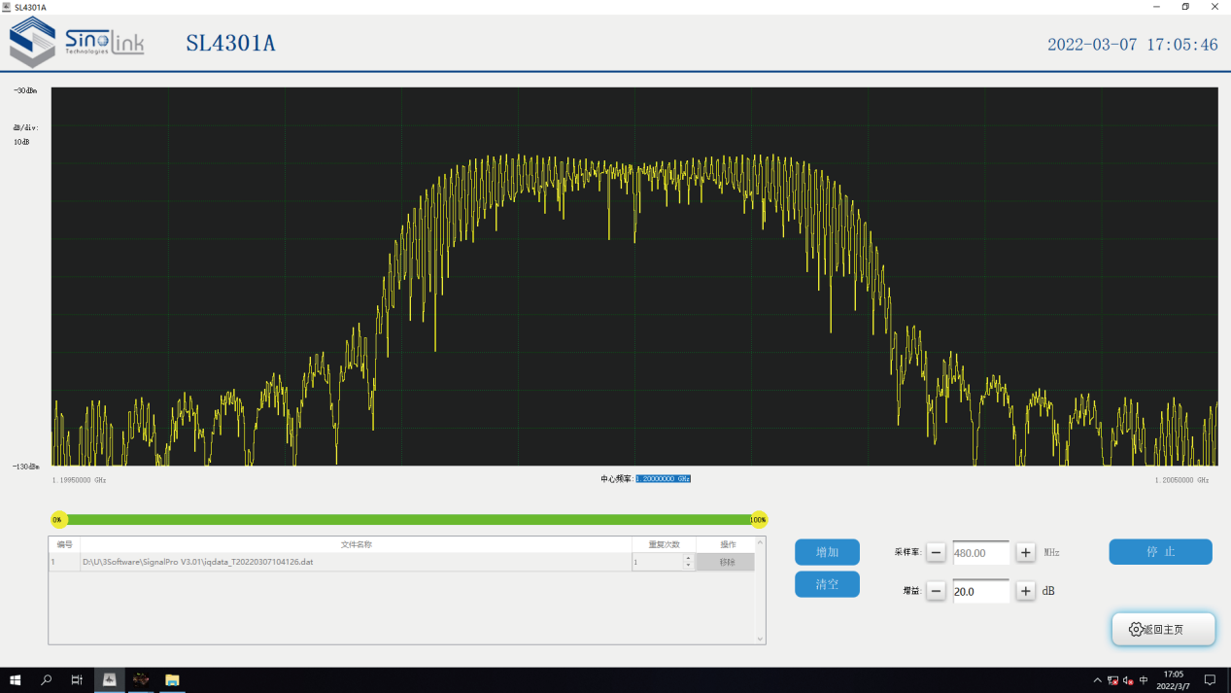Click the 采样率 field showing 480.00

click(x=980, y=552)
